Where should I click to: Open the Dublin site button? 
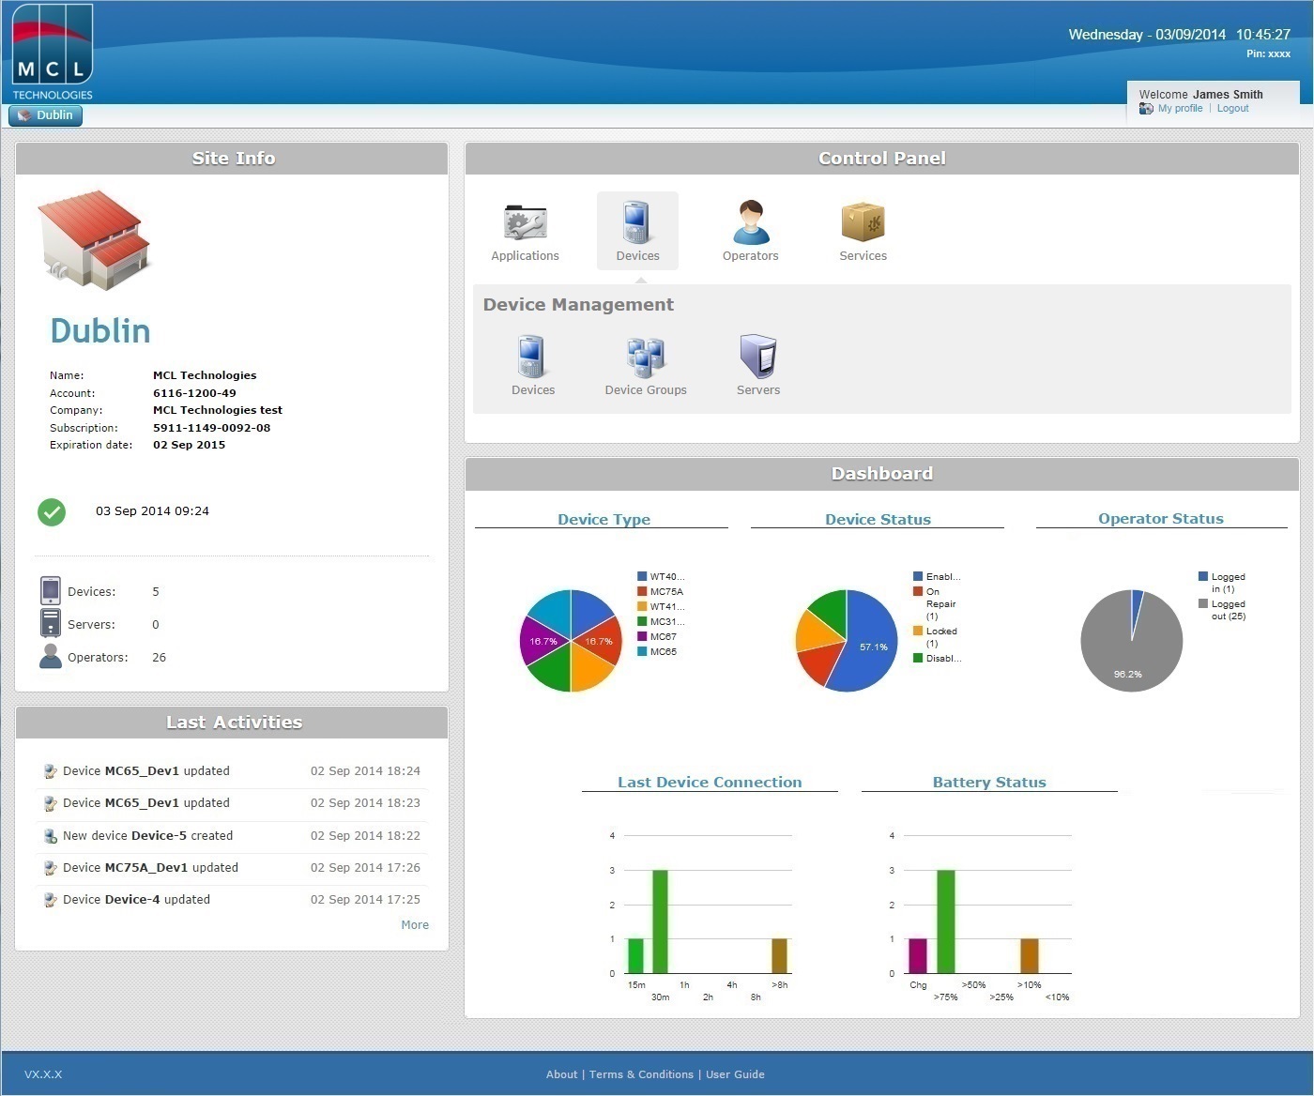click(46, 115)
